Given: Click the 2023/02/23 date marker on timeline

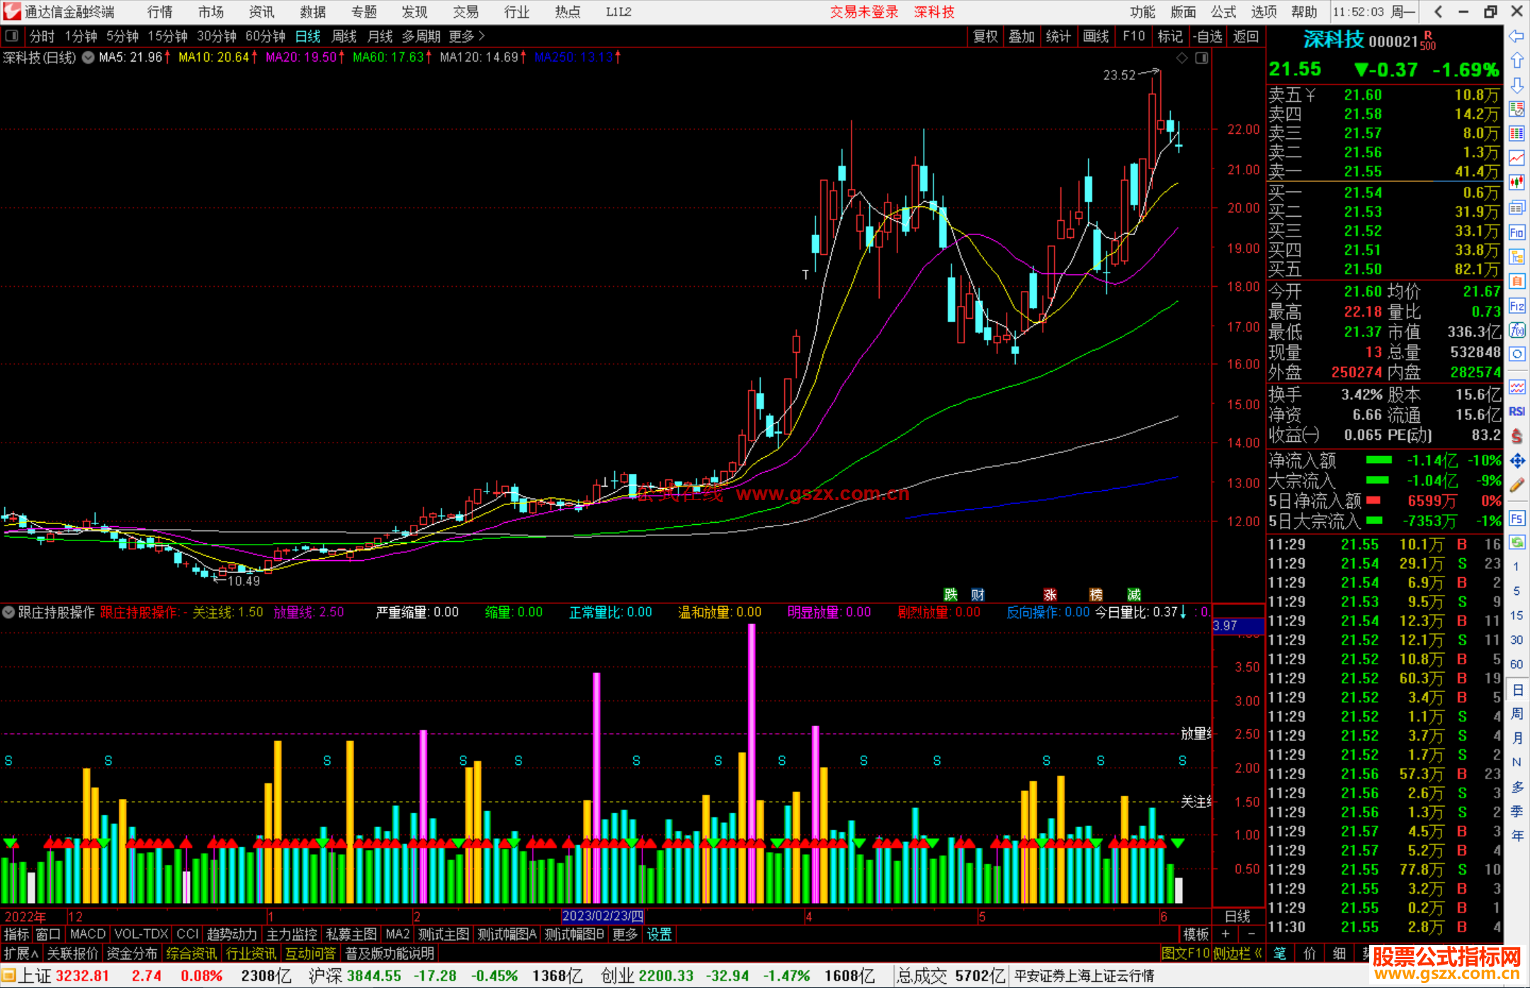Looking at the screenshot, I should [603, 916].
